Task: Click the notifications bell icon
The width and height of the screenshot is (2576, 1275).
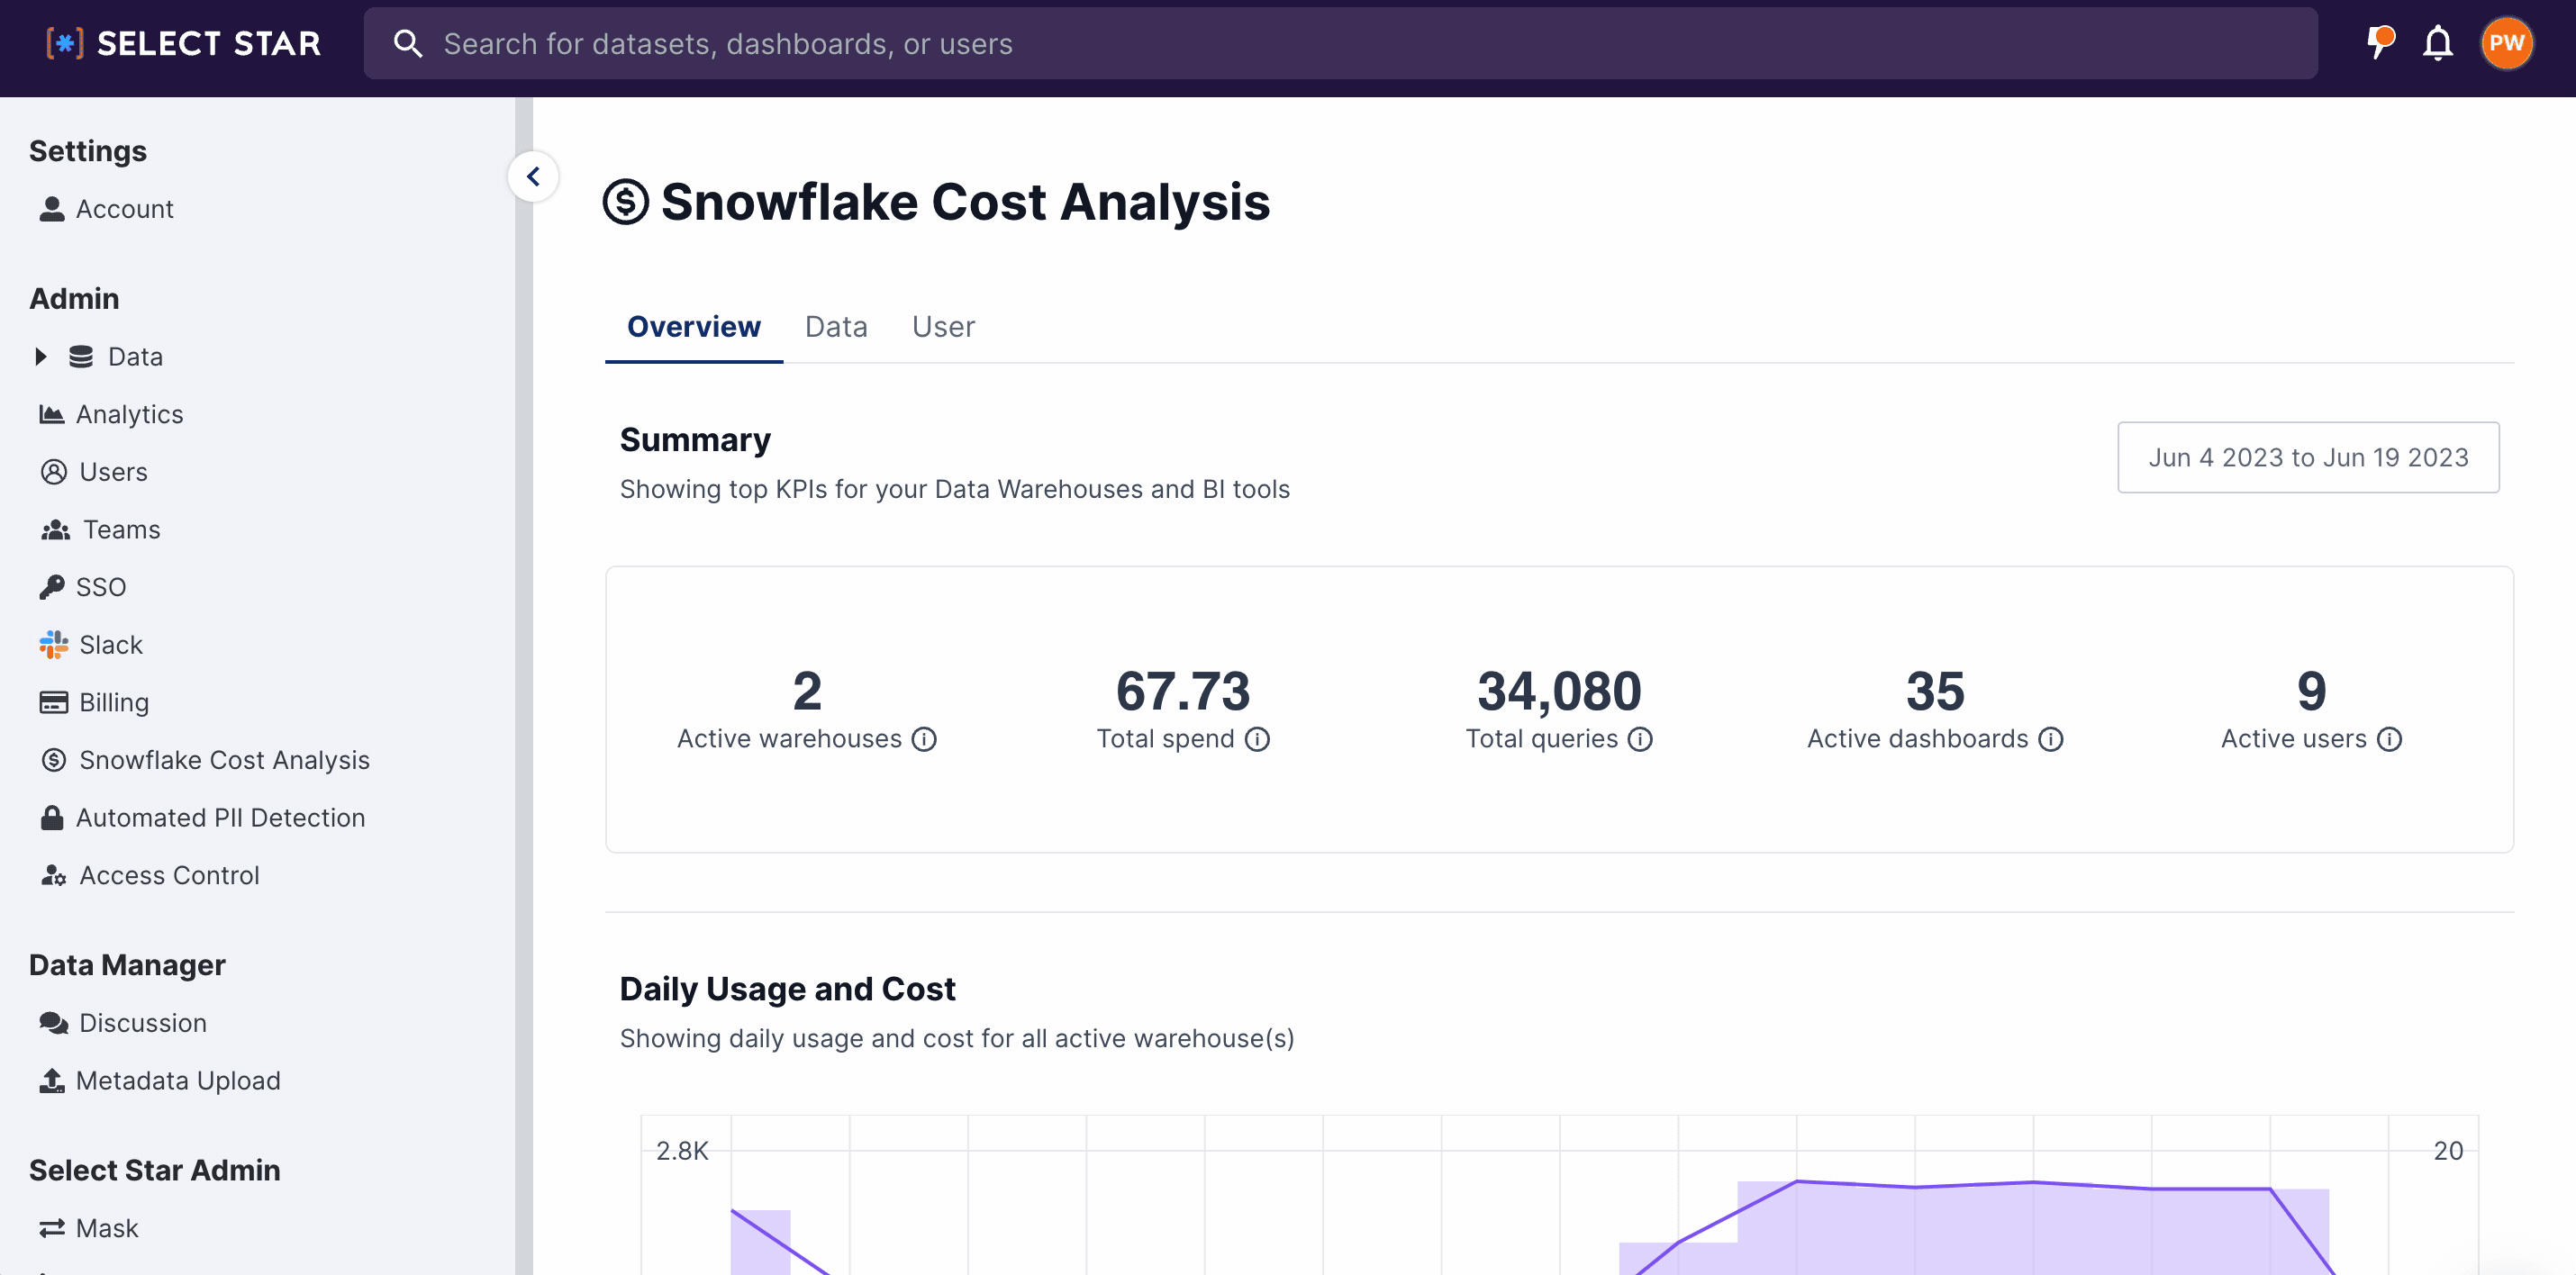Action: 2437,44
